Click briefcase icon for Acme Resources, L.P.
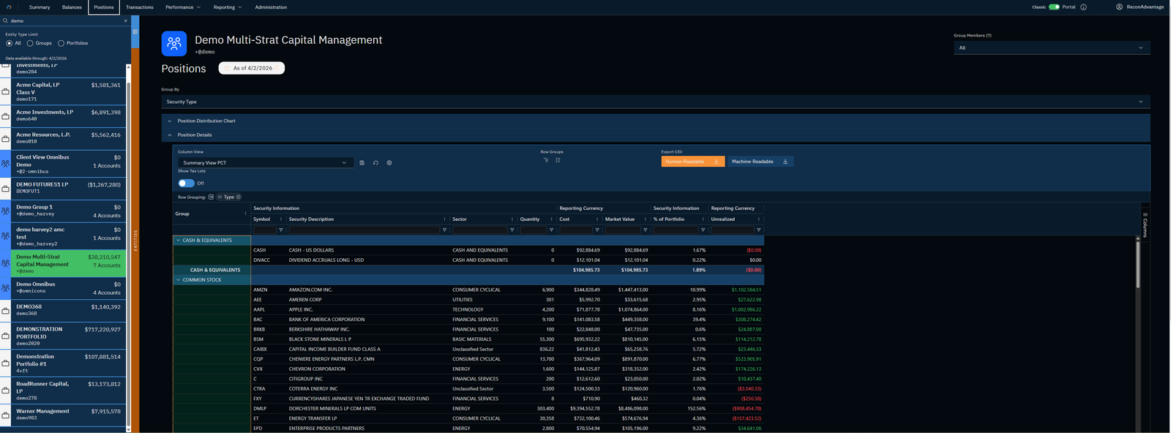 6,138
